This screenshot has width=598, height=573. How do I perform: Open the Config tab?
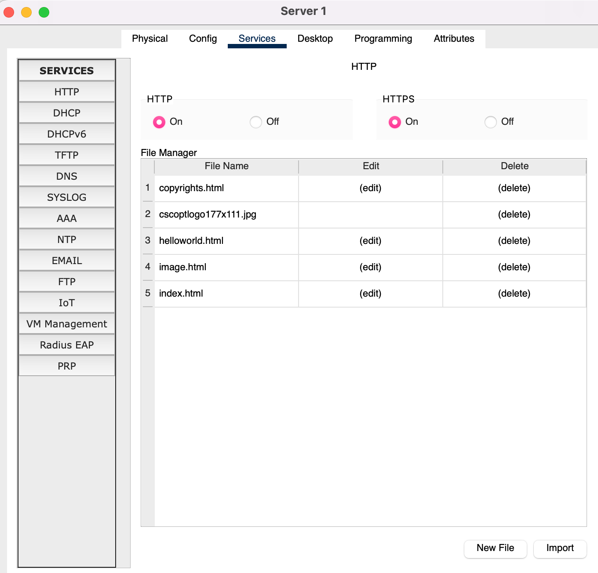point(203,39)
